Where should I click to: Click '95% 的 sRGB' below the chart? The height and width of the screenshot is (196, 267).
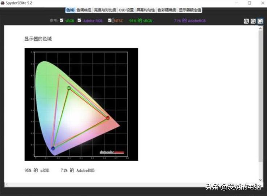pyautogui.click(x=37, y=170)
